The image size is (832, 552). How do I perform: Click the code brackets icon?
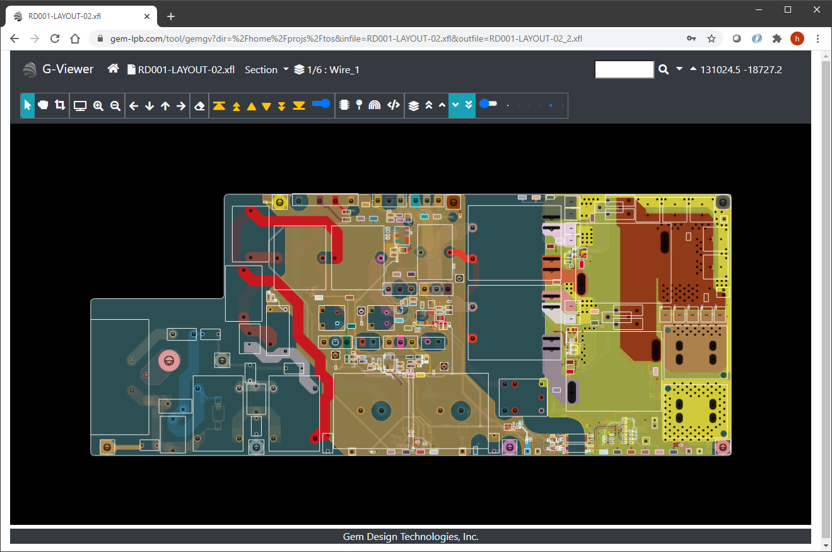394,105
